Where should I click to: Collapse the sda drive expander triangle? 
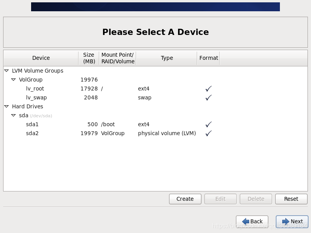coord(14,115)
